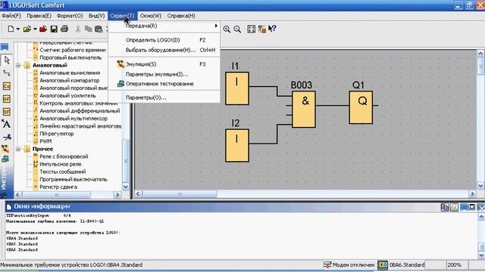Image resolution: width=485 pixels, height=272 pixels.
Task: Zoom out with the magnifier minus icon
Action: (237, 29)
